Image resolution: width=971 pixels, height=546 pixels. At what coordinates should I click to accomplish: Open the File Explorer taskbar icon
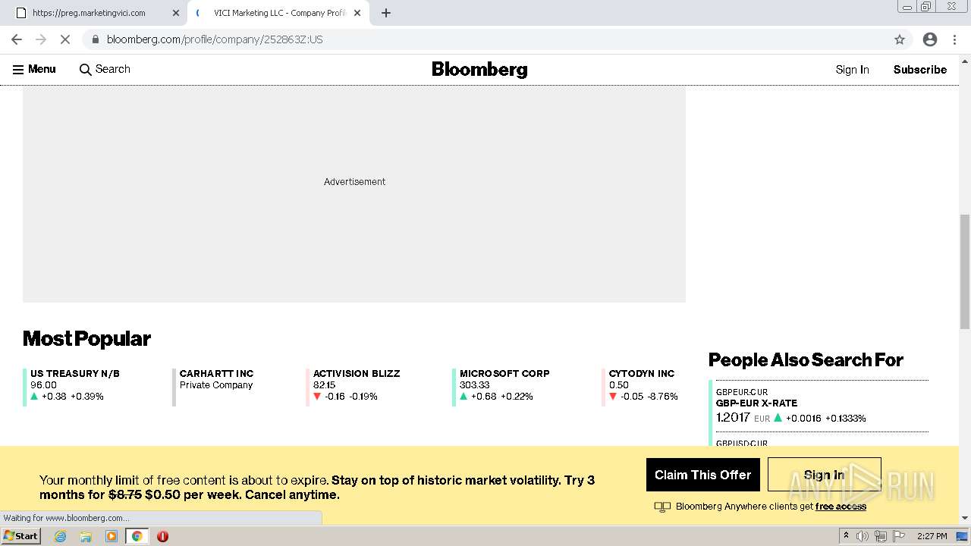tap(86, 536)
